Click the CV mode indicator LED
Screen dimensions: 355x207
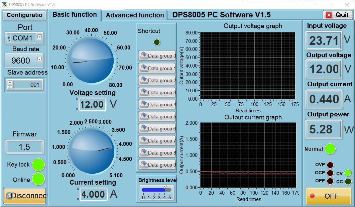(348, 173)
